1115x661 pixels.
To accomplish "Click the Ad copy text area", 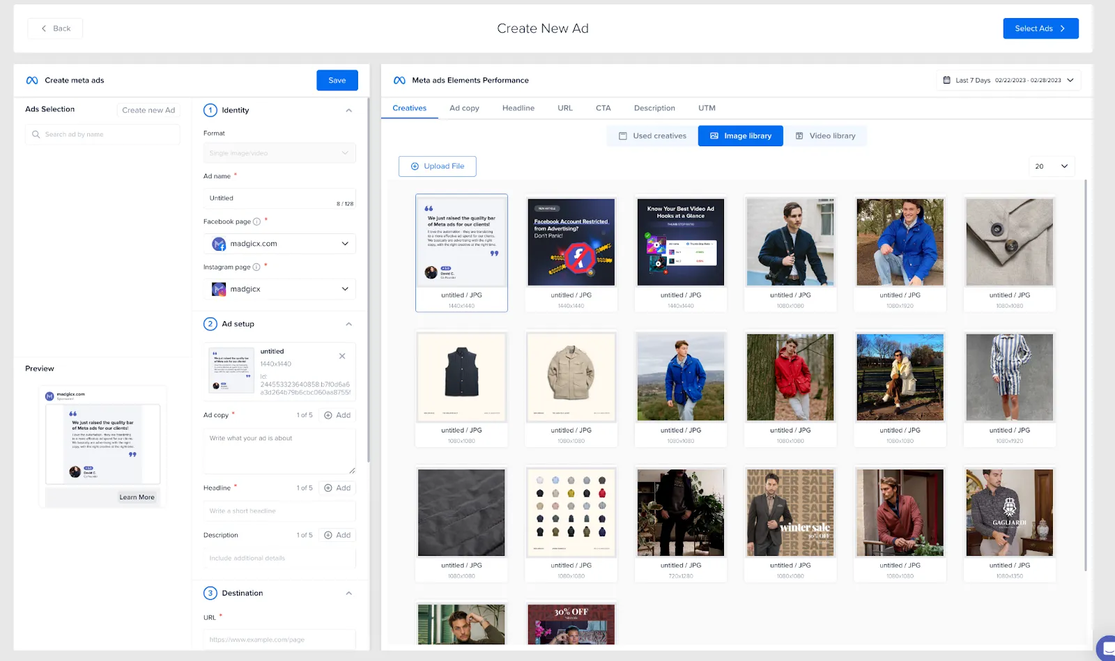I will (279, 451).
